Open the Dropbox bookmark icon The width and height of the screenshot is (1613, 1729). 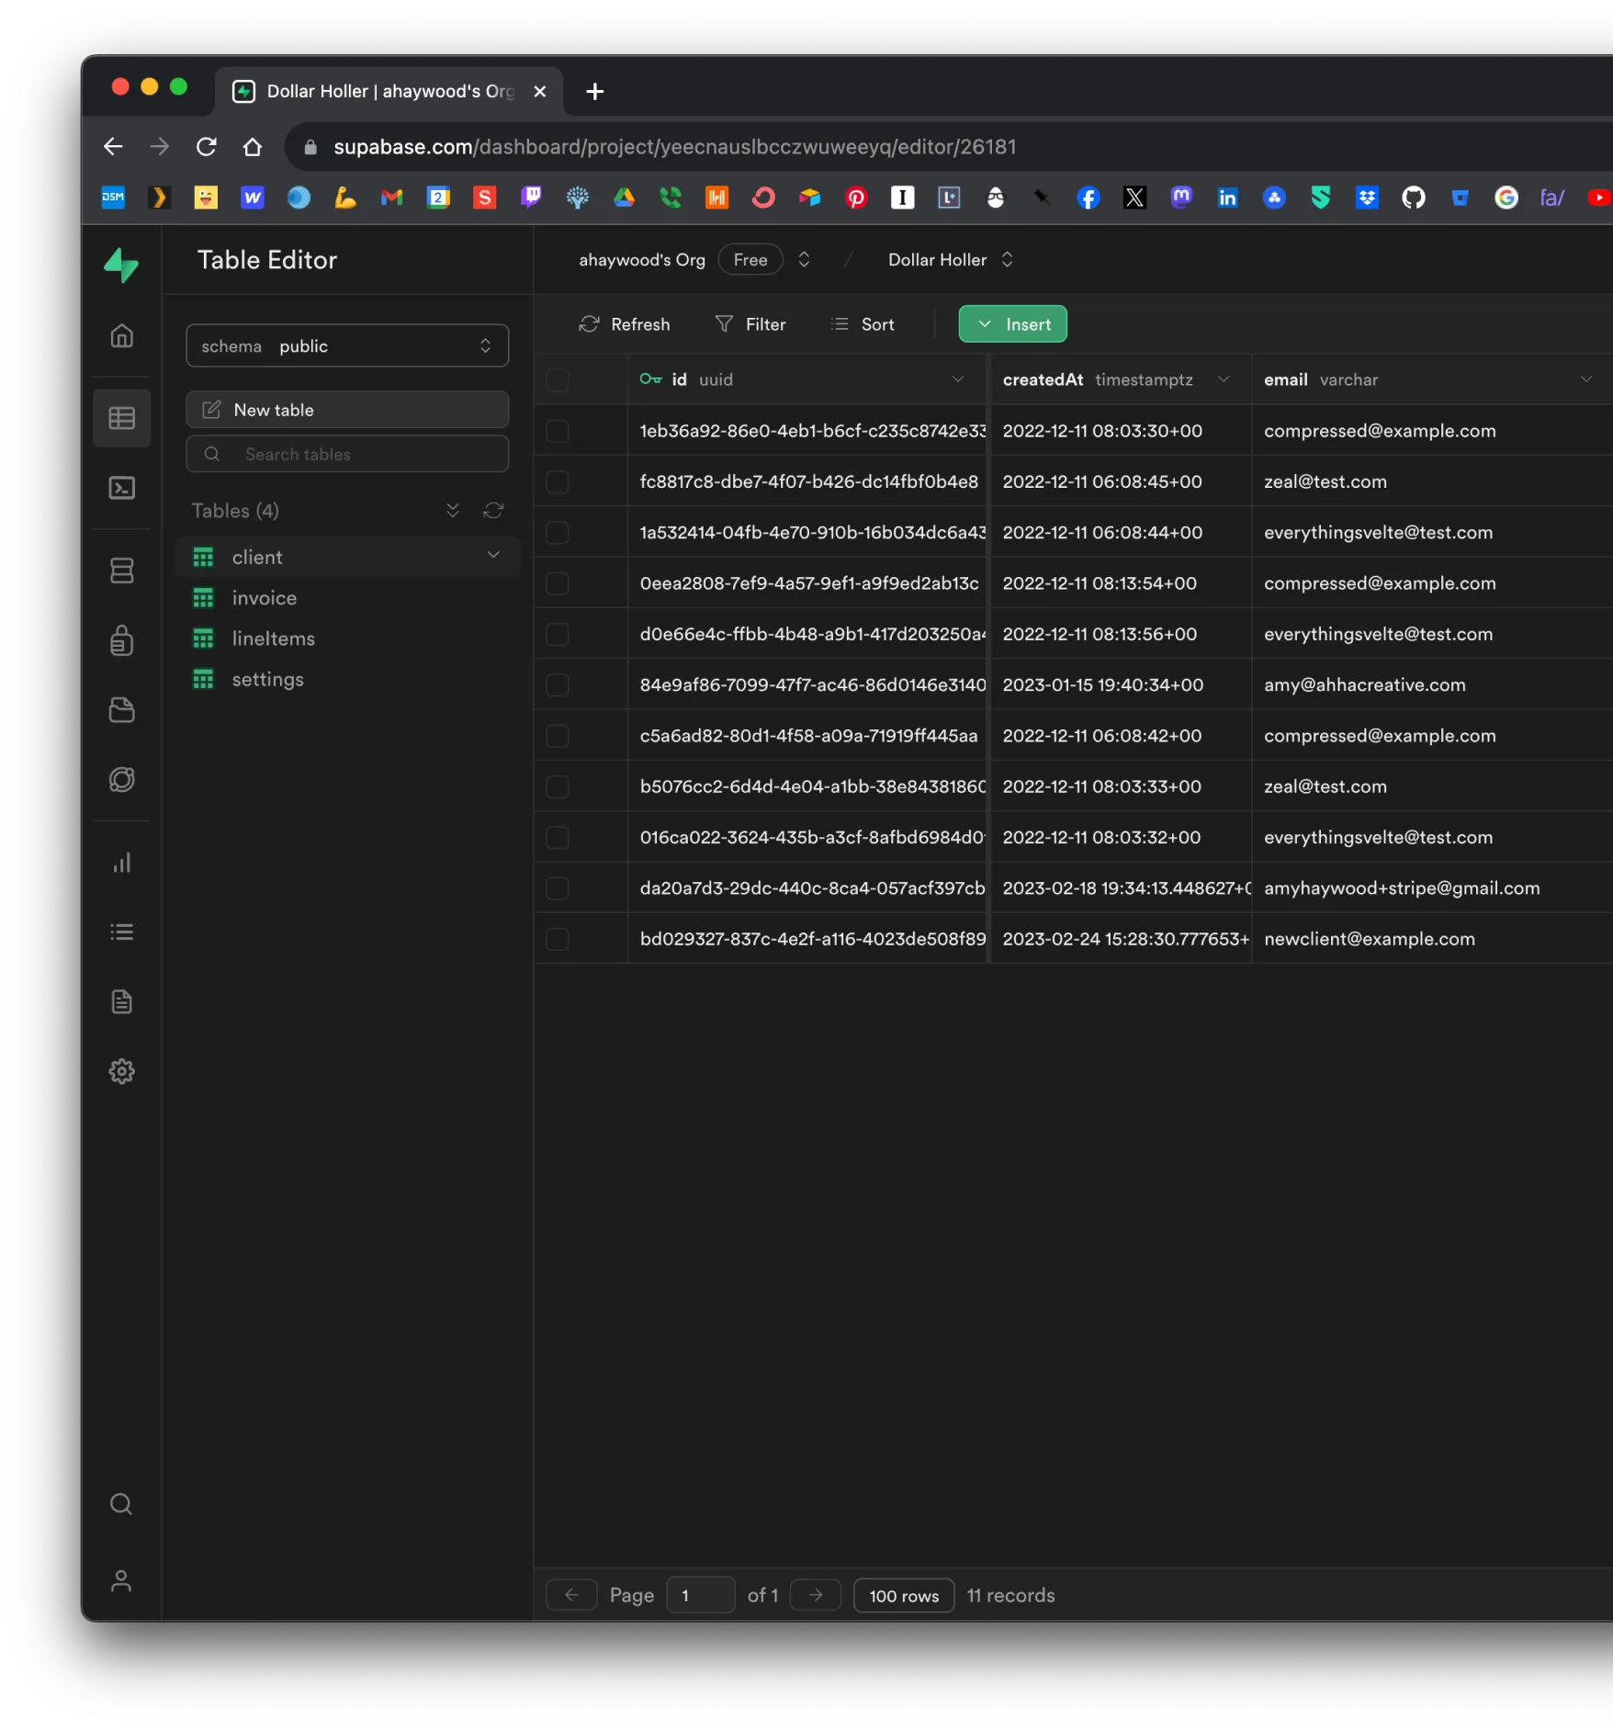(x=1367, y=198)
